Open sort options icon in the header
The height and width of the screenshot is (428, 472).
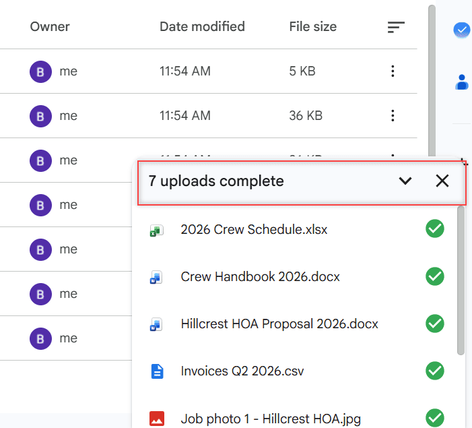(396, 27)
